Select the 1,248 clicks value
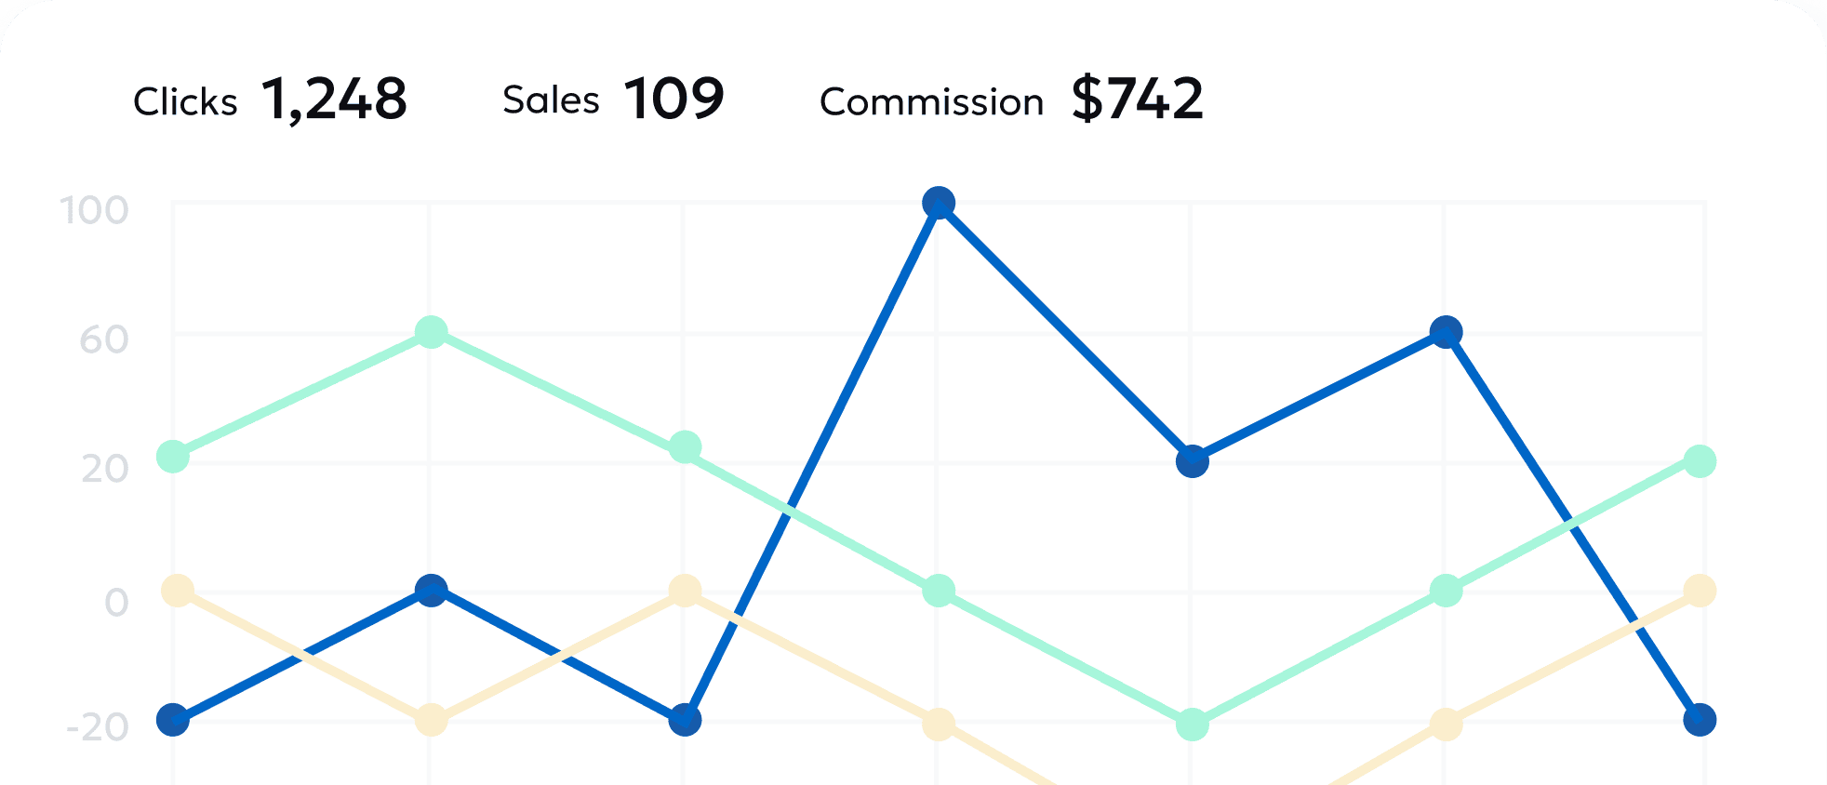The image size is (1827, 785). (x=334, y=99)
